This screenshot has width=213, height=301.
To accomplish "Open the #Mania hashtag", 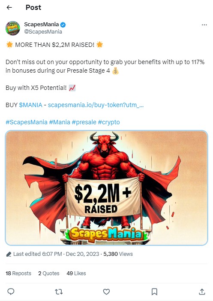I will tap(60, 122).
